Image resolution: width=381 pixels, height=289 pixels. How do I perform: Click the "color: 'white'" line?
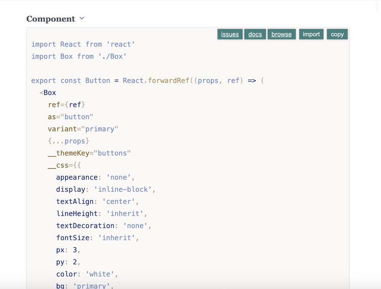pyautogui.click(x=87, y=274)
